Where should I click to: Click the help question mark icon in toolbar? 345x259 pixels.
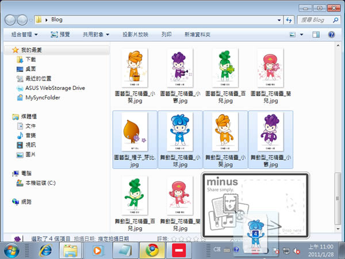331,35
